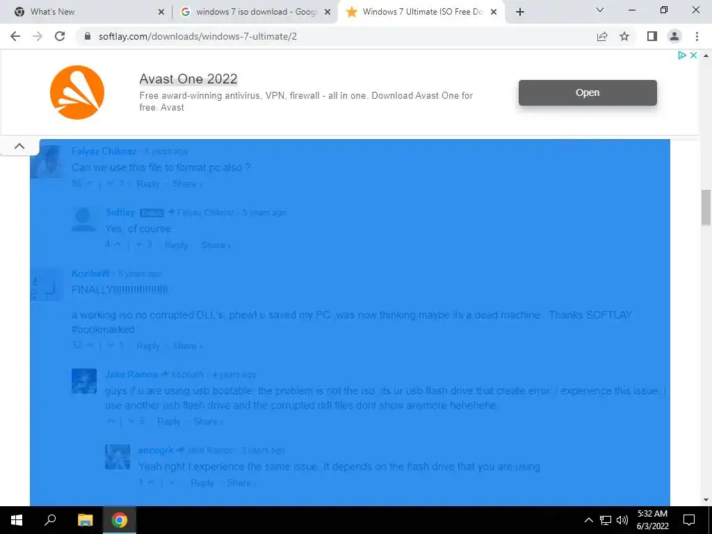
Task: Open the tab search dropdown
Action: click(x=600, y=10)
